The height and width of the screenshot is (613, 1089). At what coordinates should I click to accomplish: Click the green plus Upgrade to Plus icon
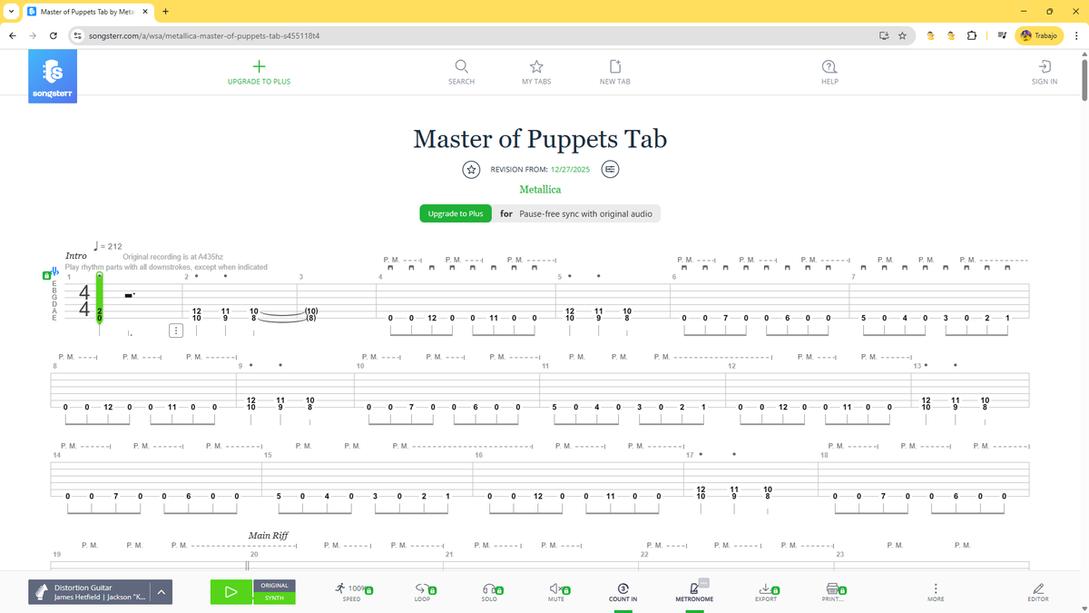click(x=259, y=66)
